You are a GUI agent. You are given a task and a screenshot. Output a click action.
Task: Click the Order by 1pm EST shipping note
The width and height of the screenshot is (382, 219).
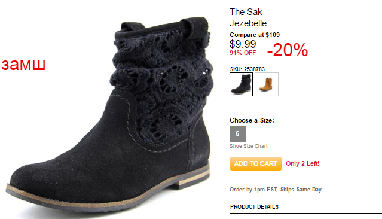276,190
